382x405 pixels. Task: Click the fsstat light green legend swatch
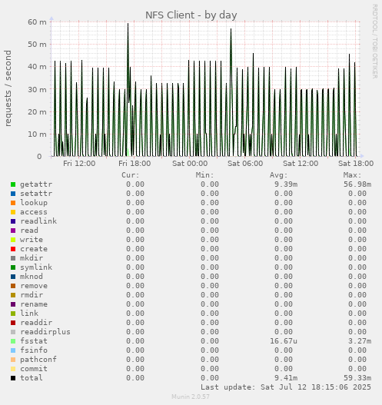(x=13, y=341)
